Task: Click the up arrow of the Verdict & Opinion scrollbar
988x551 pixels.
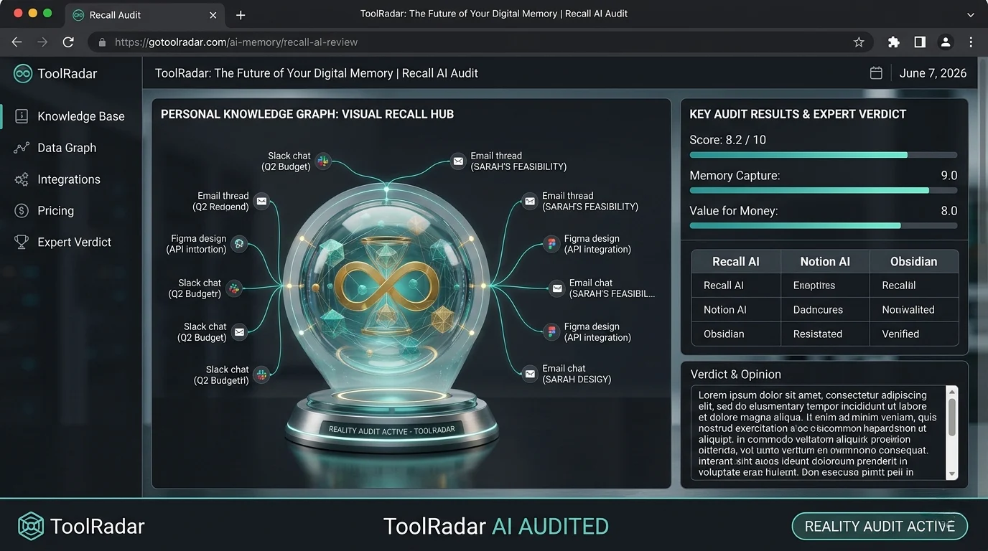Action: 952,392
